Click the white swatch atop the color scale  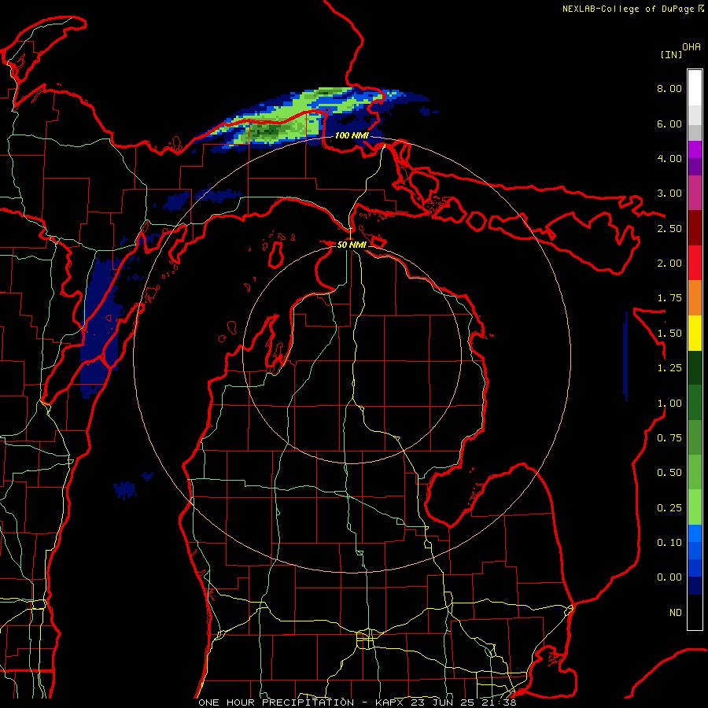click(x=695, y=88)
